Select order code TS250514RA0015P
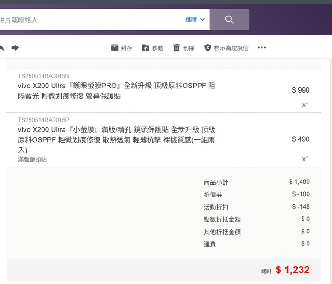The image size is (332, 284). coord(43,120)
